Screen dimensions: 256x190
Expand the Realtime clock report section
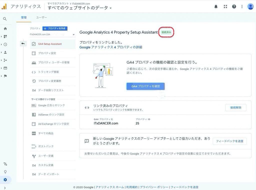pyautogui.click(x=5, y=45)
